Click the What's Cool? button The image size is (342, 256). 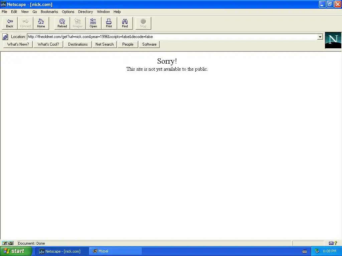(x=48, y=44)
